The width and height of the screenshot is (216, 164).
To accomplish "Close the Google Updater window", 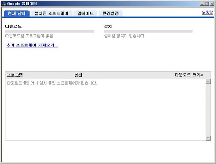I will (212, 4).
